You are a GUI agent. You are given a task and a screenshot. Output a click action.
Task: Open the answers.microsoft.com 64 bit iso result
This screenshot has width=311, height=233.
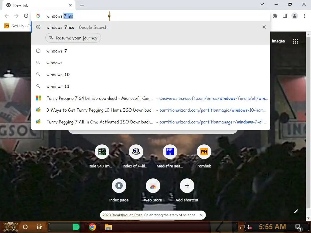tap(151, 98)
